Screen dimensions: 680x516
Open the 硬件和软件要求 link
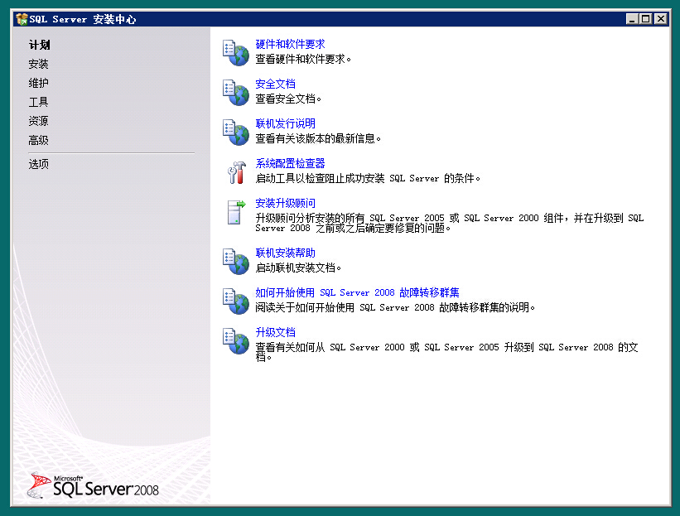(290, 44)
